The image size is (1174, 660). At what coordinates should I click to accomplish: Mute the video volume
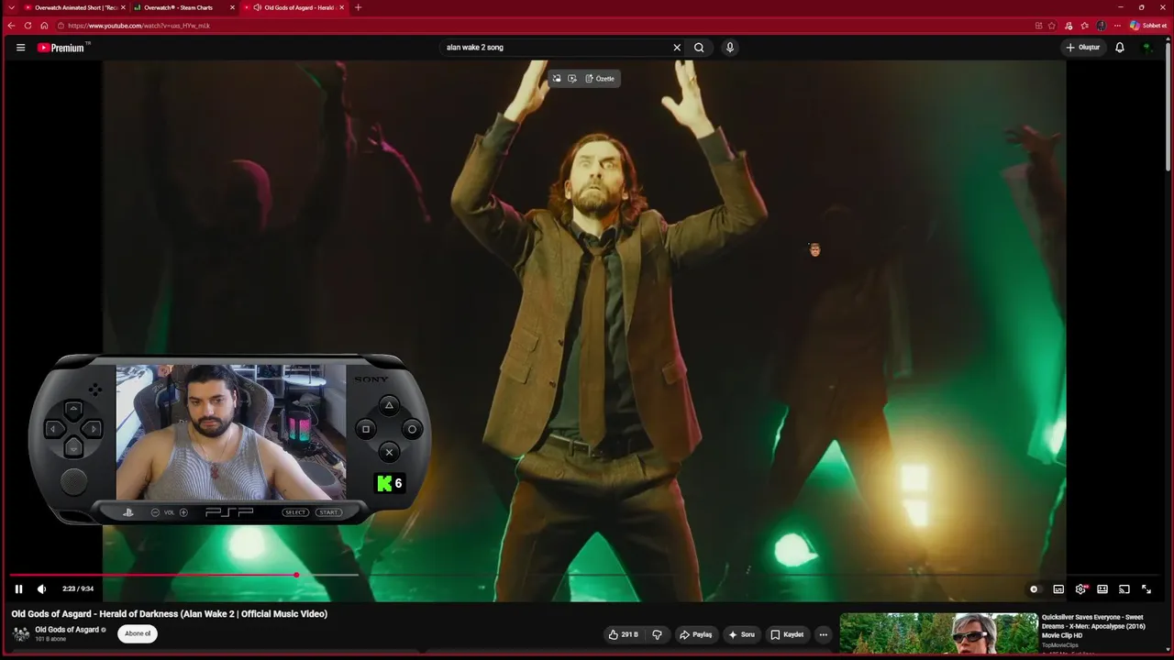[41, 589]
